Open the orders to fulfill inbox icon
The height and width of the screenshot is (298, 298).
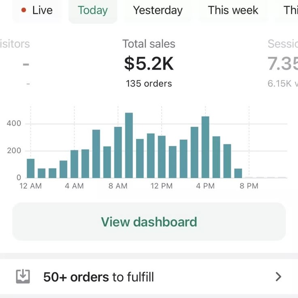[x=23, y=277]
